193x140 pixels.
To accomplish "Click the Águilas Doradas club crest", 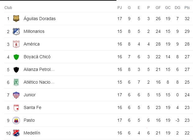I will (16, 19).
